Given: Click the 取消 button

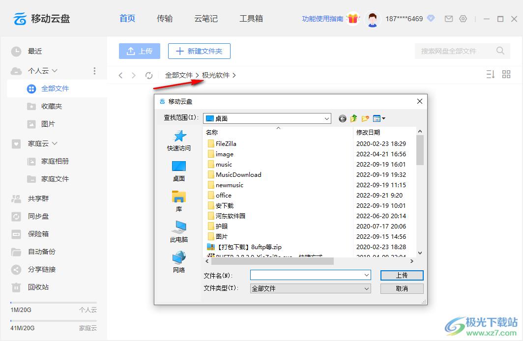Looking at the screenshot, I should click(x=402, y=288).
